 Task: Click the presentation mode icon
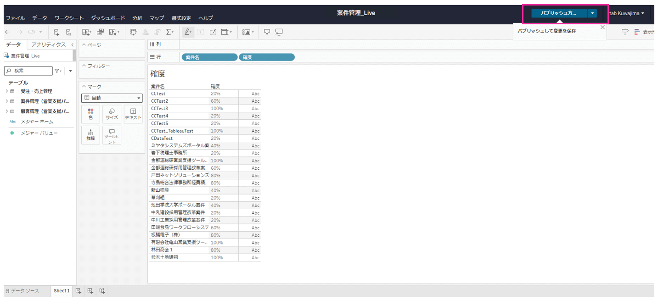coord(279,32)
